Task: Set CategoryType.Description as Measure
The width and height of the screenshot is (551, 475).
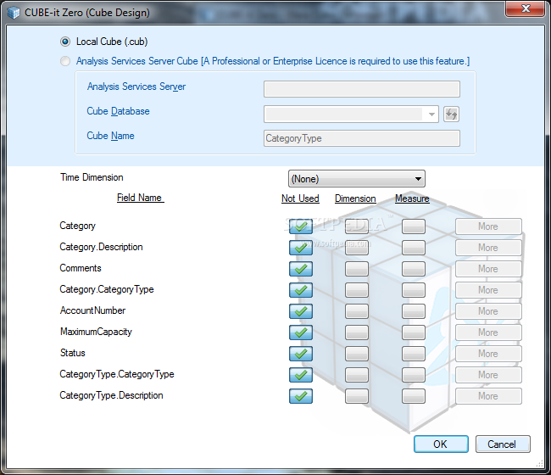Action: coord(414,396)
